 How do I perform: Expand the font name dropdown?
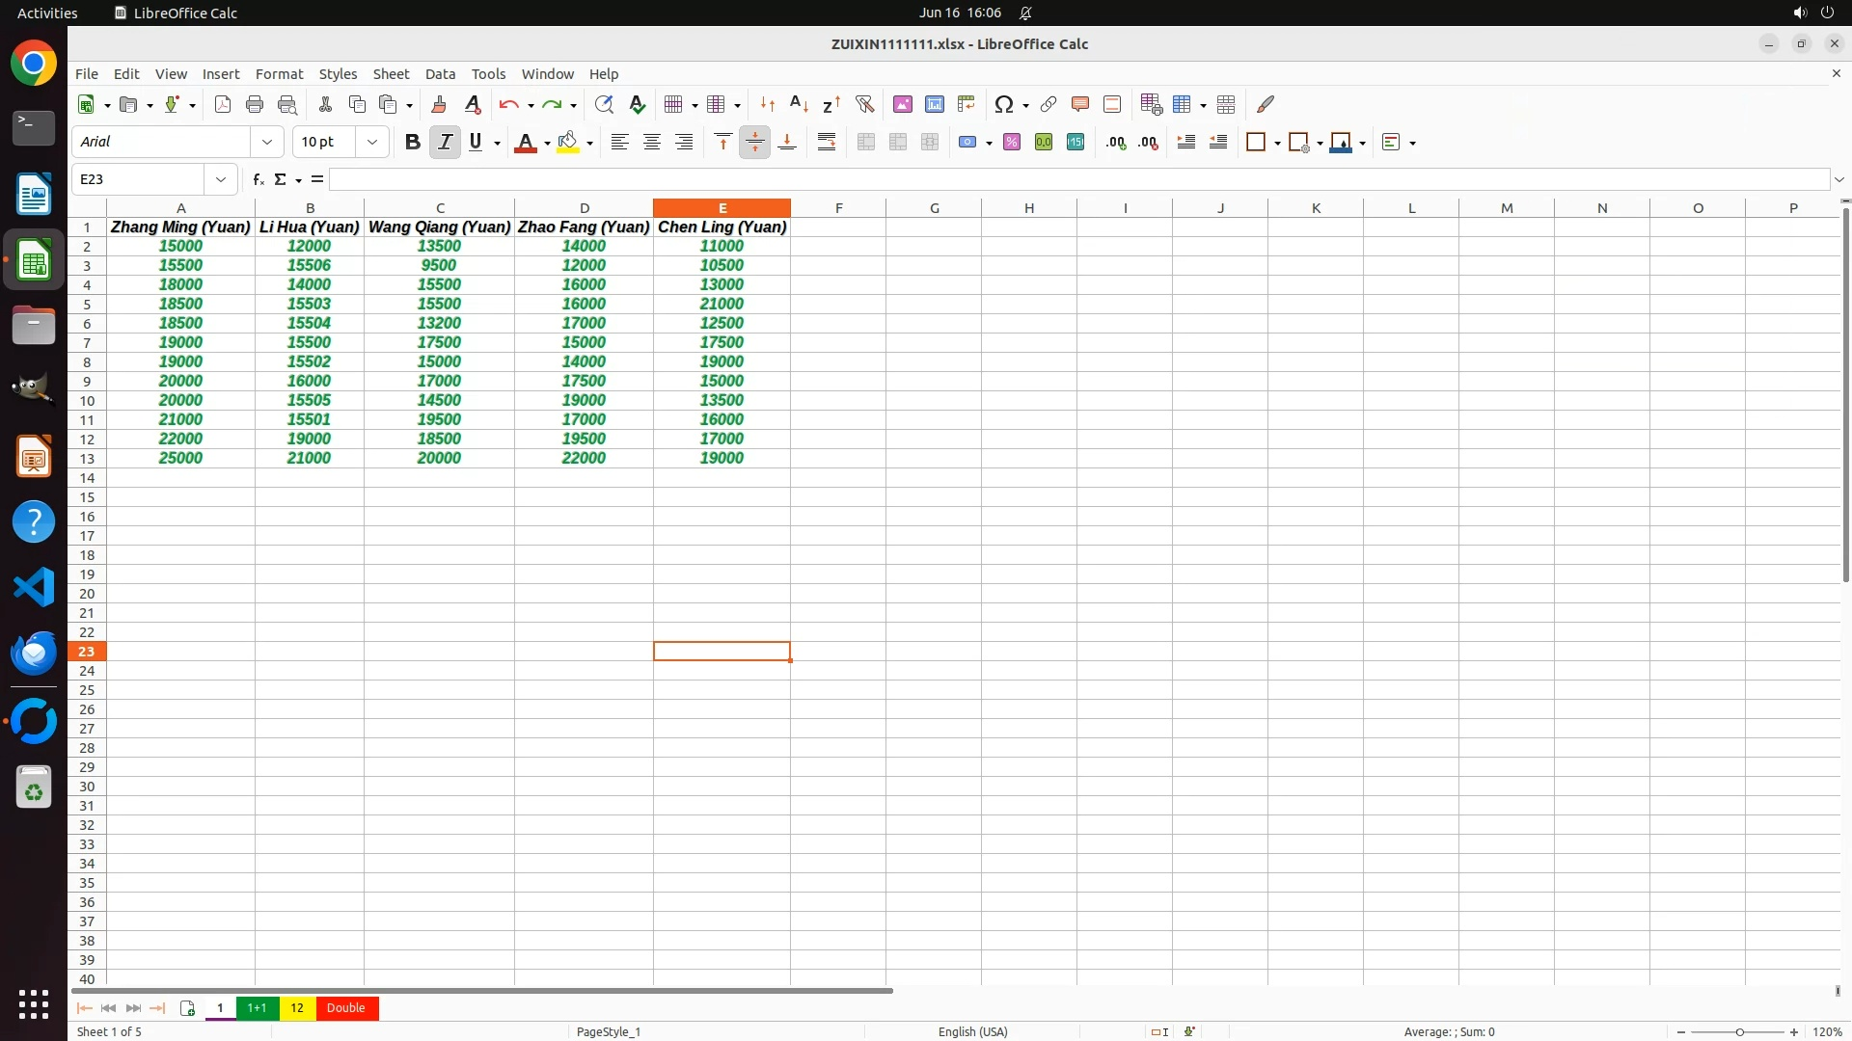click(267, 143)
